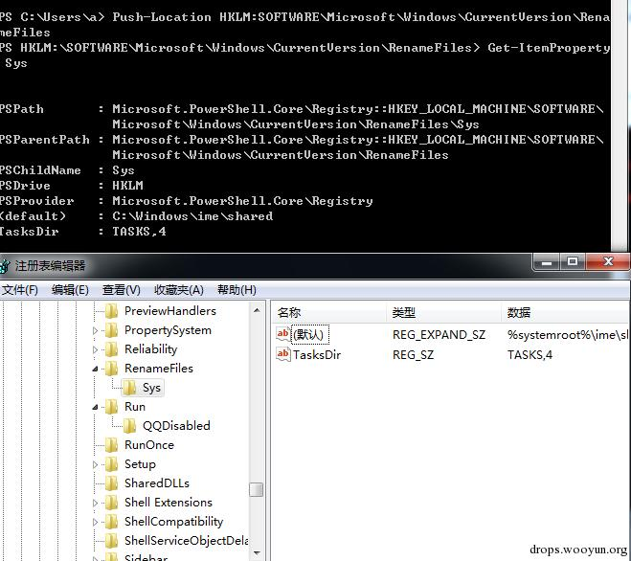
Task: Select the TasksDir value name
Action: coord(317,355)
